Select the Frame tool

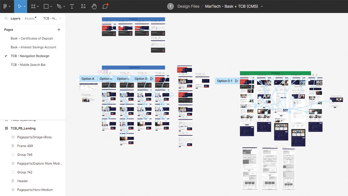(x=33, y=7)
